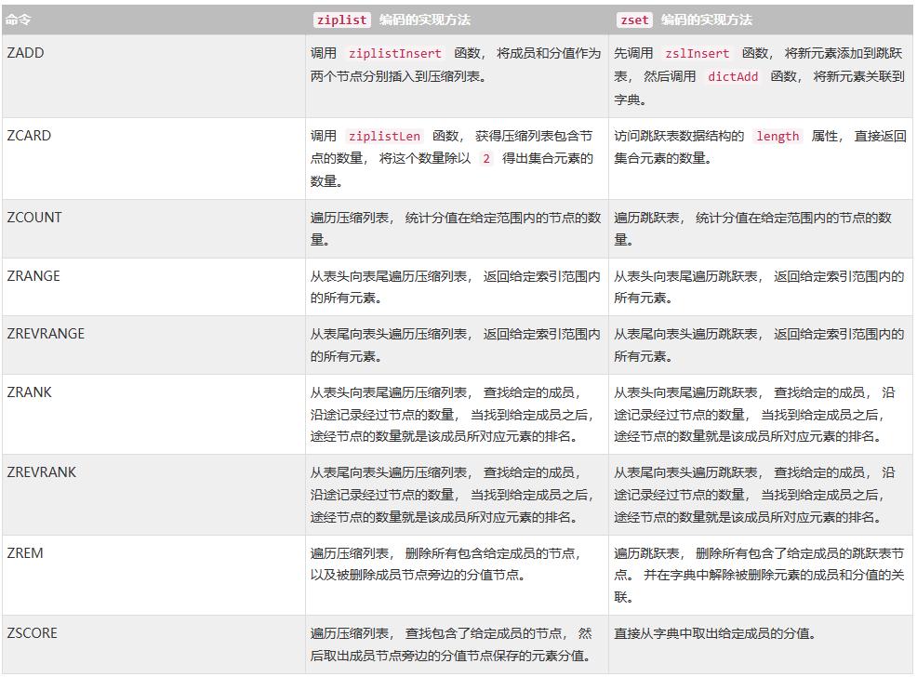Screen dimensions: 917x677
Task: Click ZRANGE zset cell 从表头向表尾遍历跳跃表
Action: (759, 287)
